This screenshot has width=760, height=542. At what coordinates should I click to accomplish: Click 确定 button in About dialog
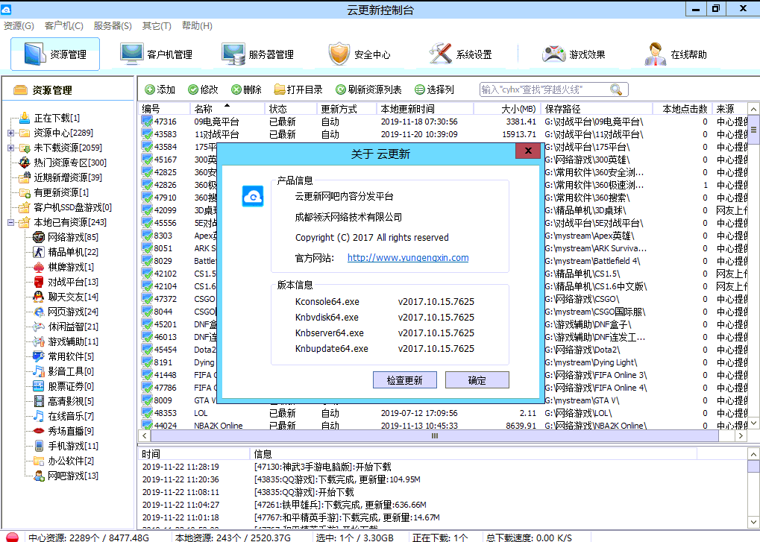click(477, 380)
